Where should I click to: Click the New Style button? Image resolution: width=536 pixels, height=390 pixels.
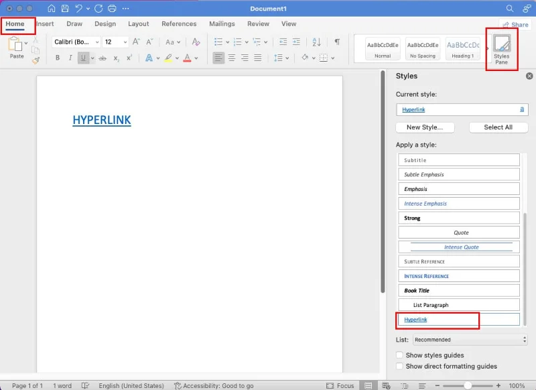pyautogui.click(x=425, y=127)
